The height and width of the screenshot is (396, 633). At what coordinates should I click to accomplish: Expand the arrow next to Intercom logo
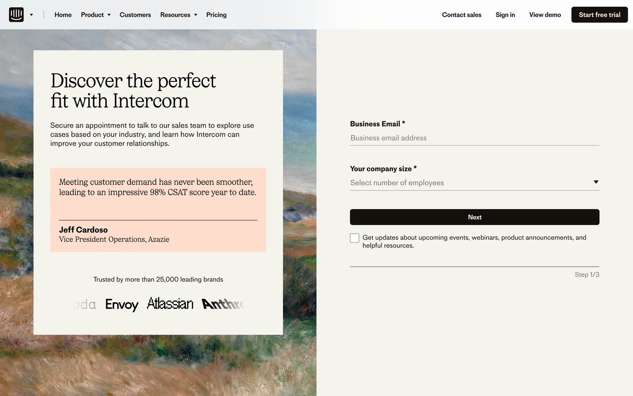click(31, 15)
